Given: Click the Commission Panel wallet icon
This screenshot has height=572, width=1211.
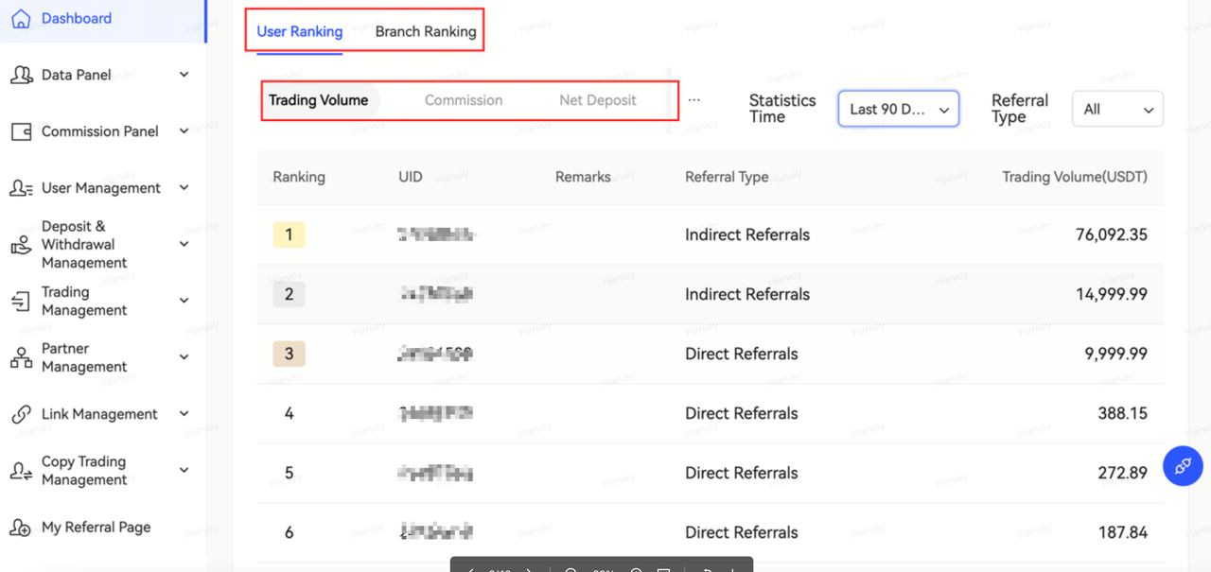Looking at the screenshot, I should coord(21,131).
